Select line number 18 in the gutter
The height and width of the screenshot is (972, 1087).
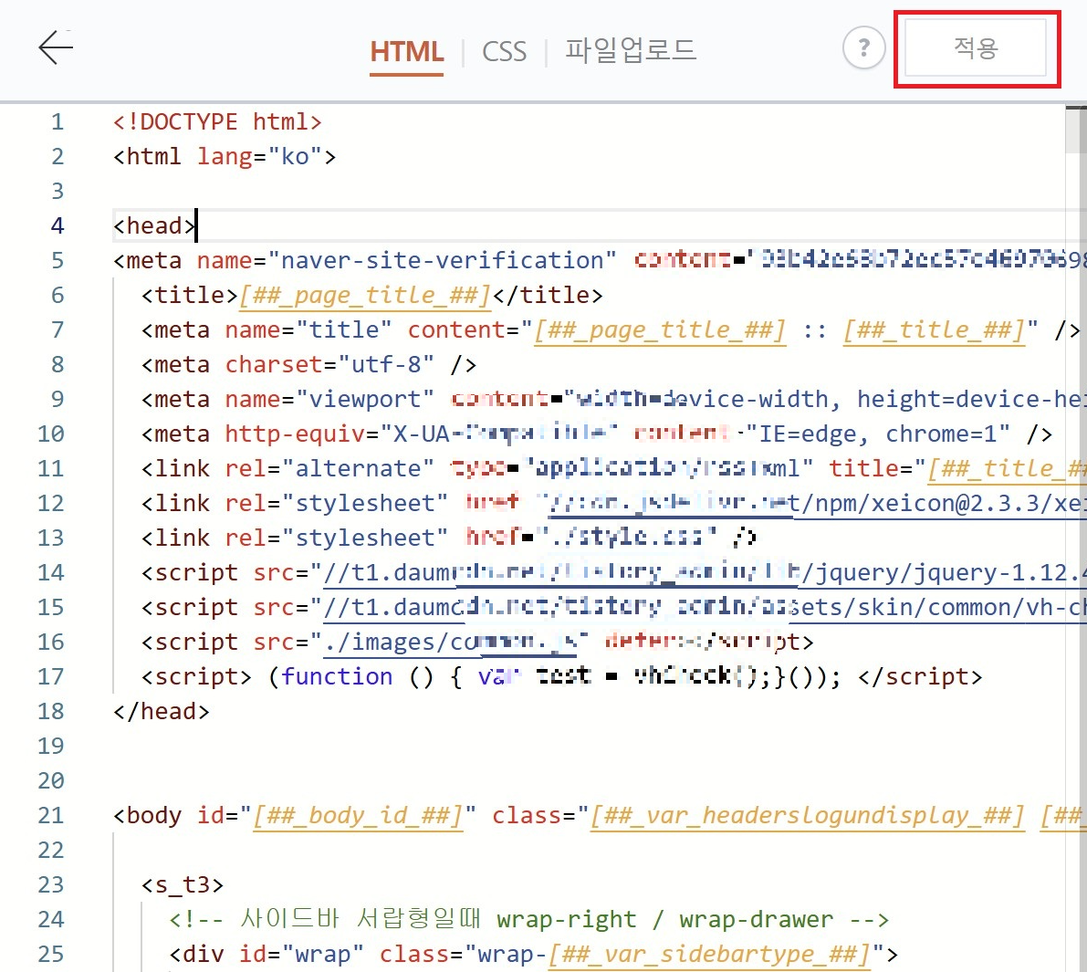point(50,711)
